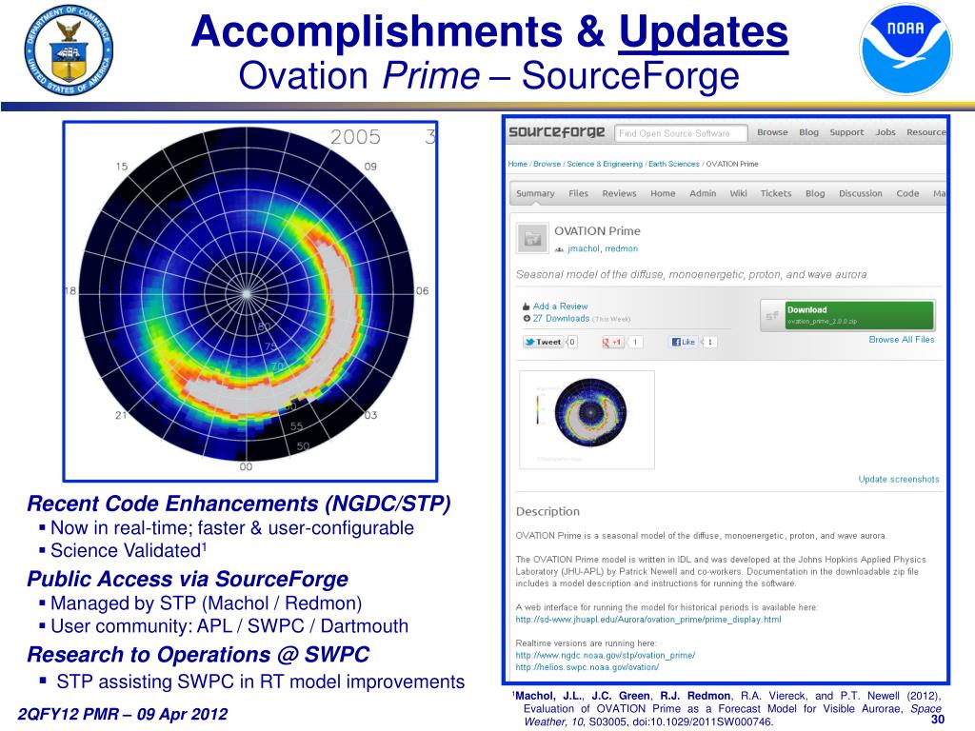
Task: Open jmachol user profile link
Action: [584, 248]
